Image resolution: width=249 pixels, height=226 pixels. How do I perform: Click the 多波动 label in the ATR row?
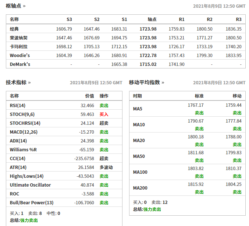(x=106, y=167)
